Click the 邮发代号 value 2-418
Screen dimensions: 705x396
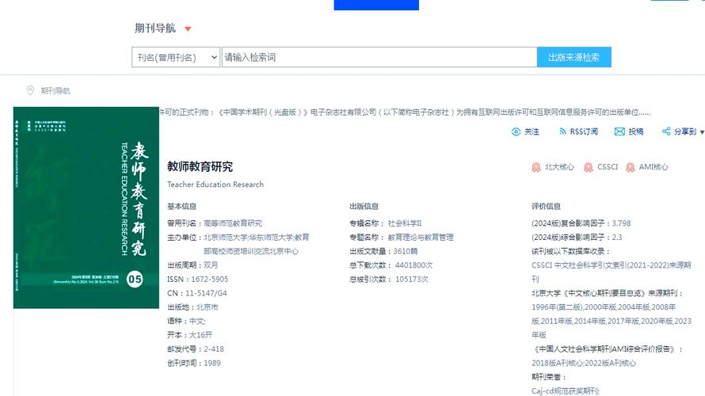(x=214, y=348)
